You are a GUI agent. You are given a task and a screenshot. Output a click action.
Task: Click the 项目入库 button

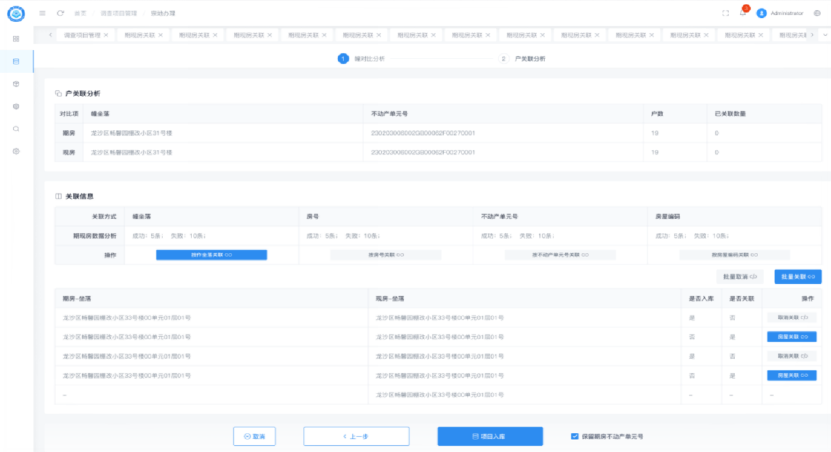[490, 436]
